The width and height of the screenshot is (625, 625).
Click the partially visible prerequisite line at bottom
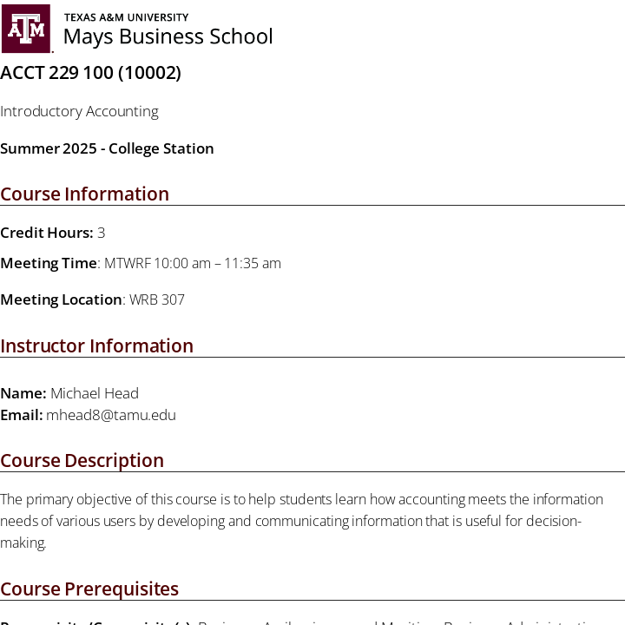(304, 622)
